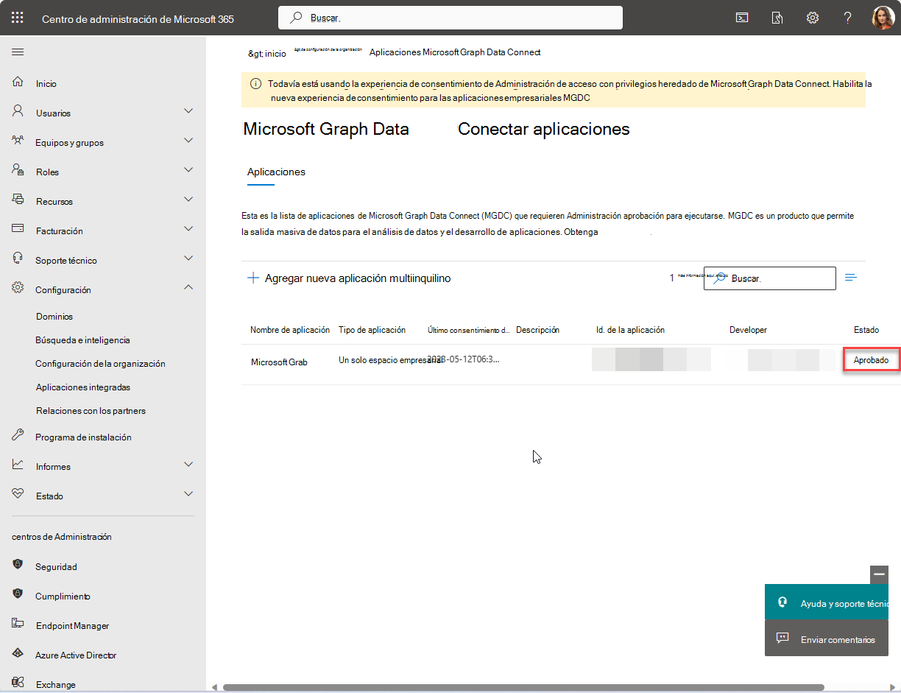Minimize the help widget panel
Viewport: 901px width, 693px height.
[879, 574]
